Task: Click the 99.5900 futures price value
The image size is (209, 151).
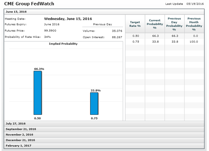Action: pos(51,31)
